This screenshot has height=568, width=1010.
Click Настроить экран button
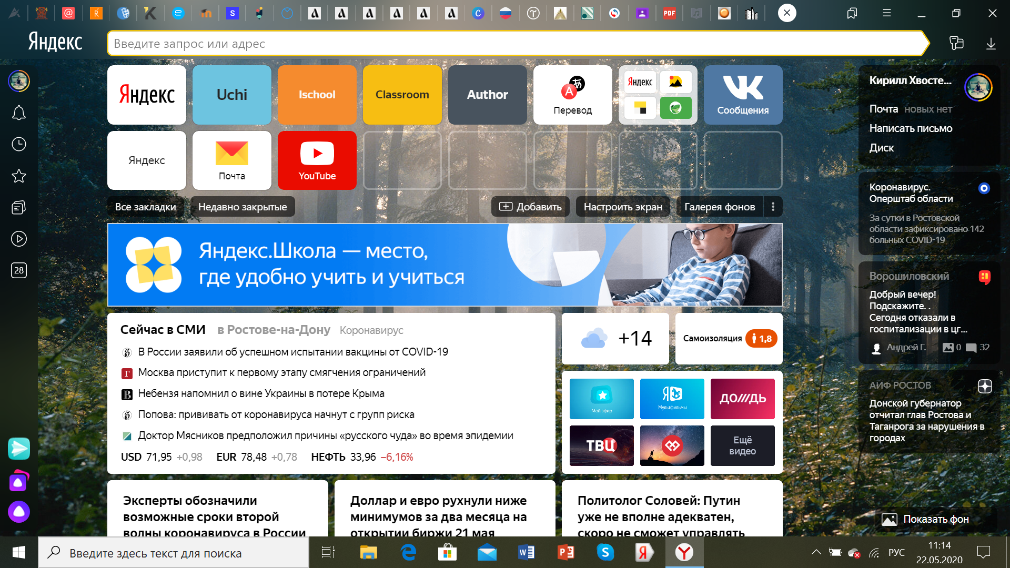coord(623,207)
